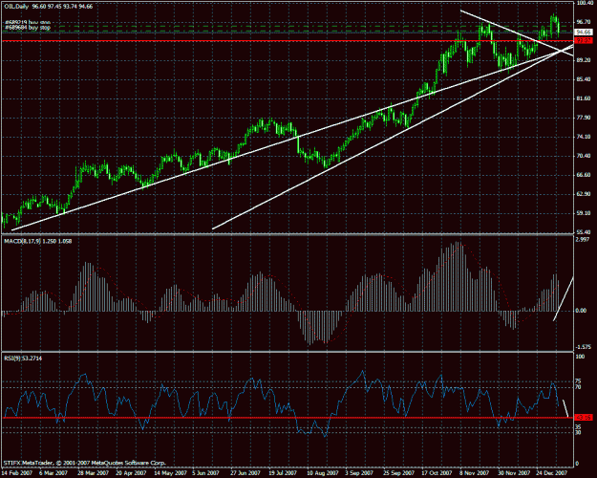
Task: Click the 6 Mar 2007 date label
Action: 53,472
